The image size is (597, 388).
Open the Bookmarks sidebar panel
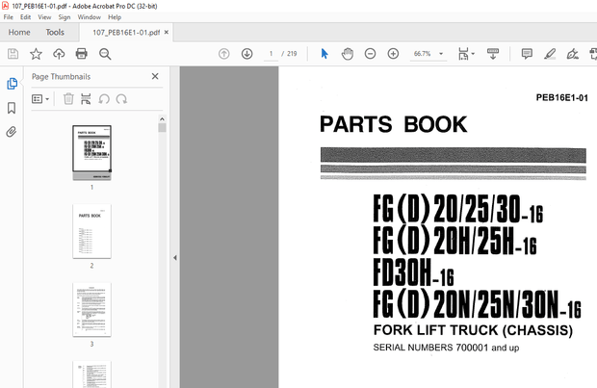12,108
